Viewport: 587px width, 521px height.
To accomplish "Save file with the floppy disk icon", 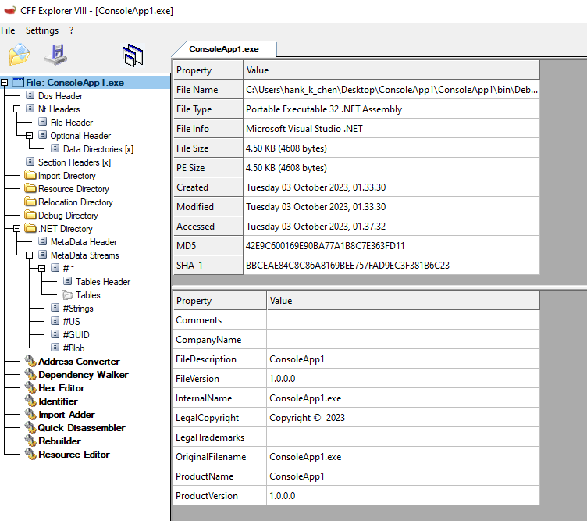I will coord(56,55).
